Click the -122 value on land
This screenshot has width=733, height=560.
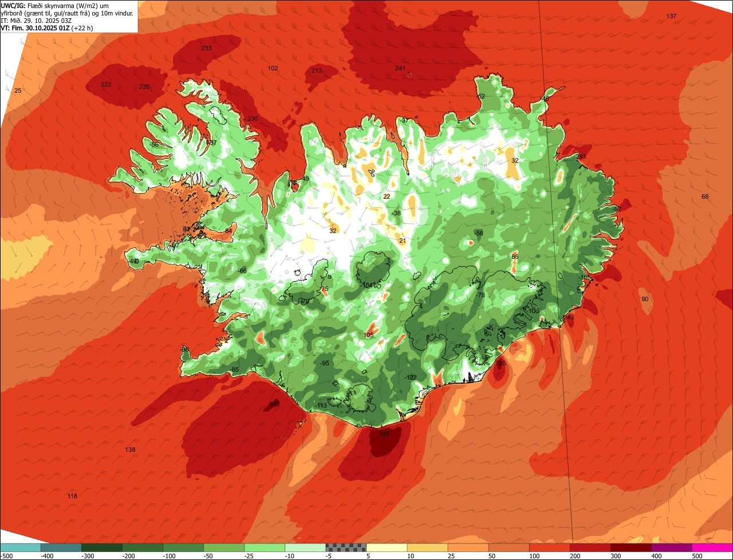[410, 377]
